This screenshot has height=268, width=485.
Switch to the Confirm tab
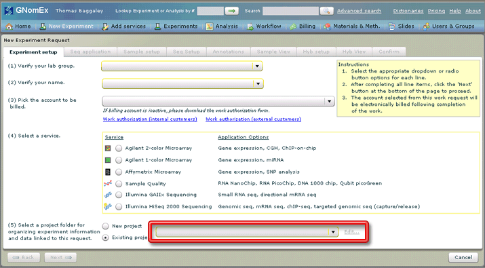pyautogui.click(x=389, y=52)
